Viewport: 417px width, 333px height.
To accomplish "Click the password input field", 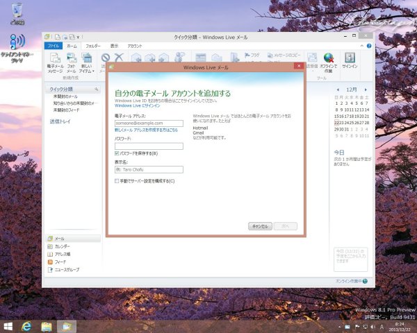I will pyautogui.click(x=149, y=146).
